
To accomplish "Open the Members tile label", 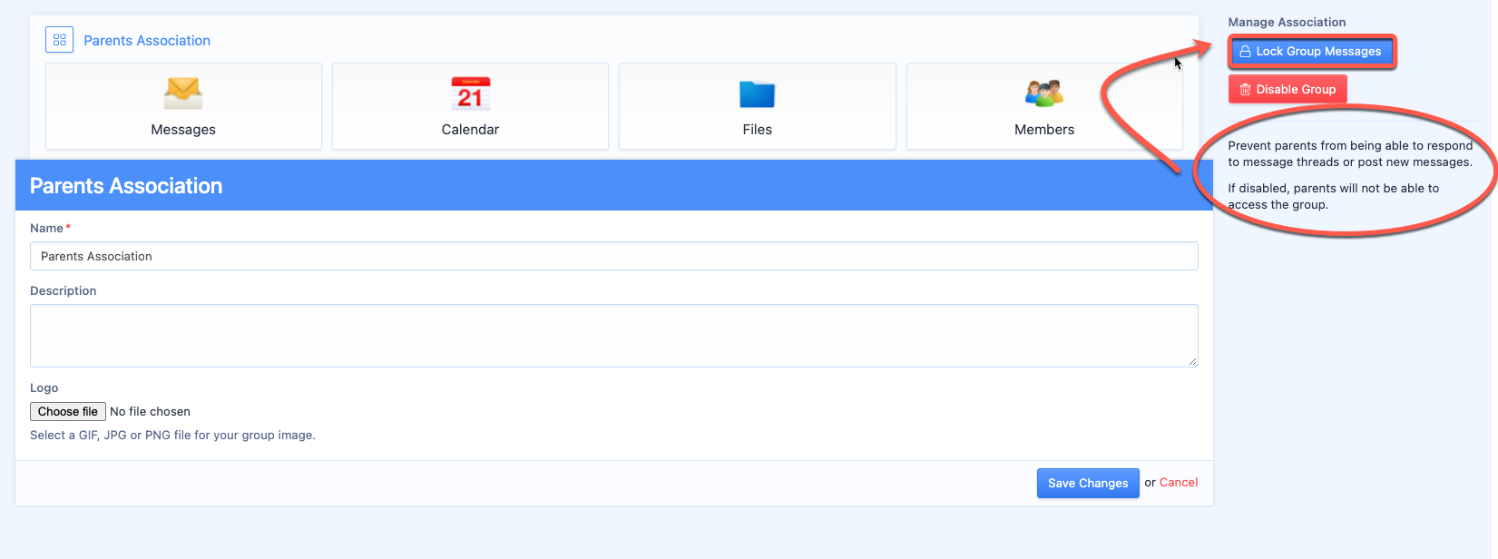I will (x=1044, y=130).
